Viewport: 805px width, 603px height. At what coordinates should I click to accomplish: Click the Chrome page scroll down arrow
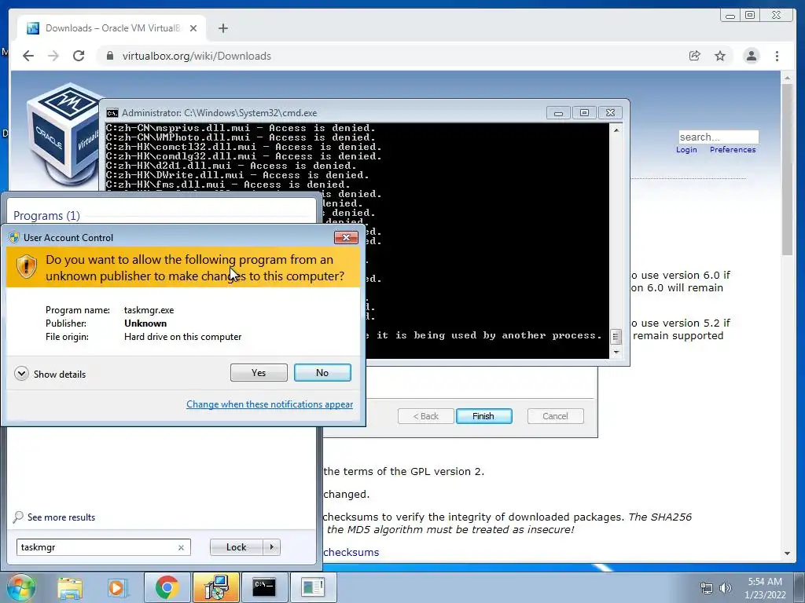(x=788, y=554)
